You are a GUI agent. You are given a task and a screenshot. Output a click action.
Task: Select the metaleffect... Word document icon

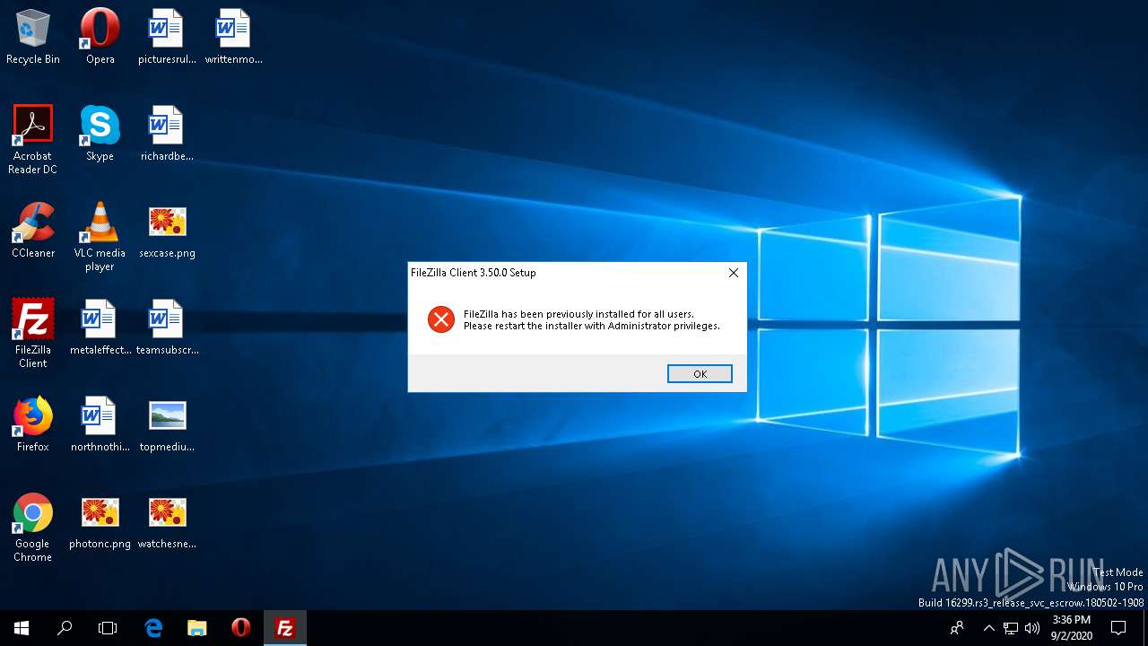coord(100,327)
